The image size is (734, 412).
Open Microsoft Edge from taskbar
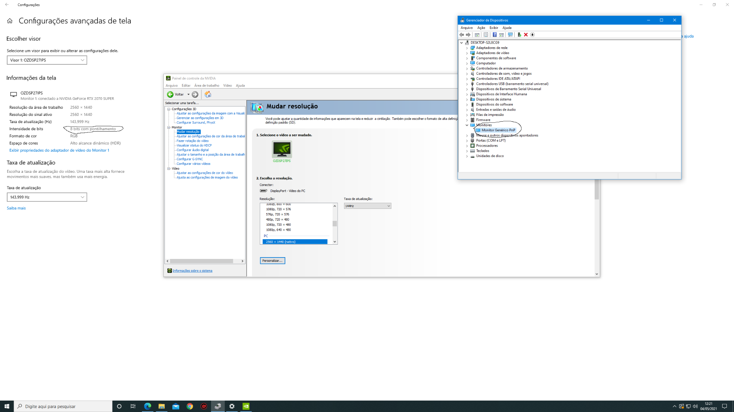147,406
